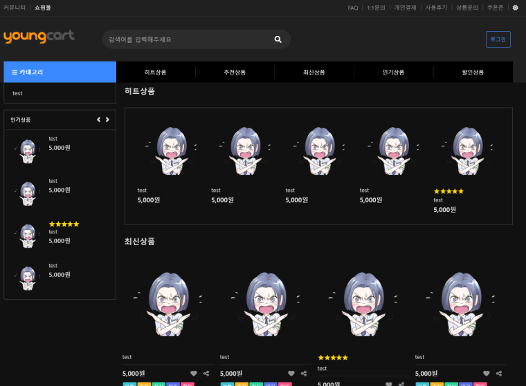Click the 카테고리 hamburger menu icon
The height and width of the screenshot is (386, 526).
point(15,72)
